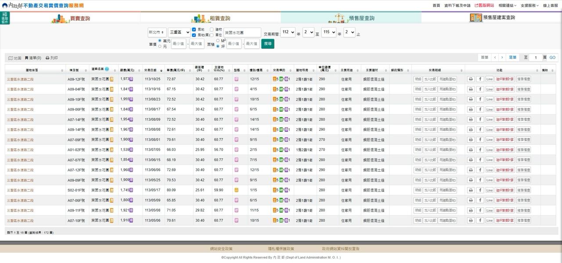Expand the start year dropdown showing 112
The image size is (562, 263).
(x=288, y=32)
